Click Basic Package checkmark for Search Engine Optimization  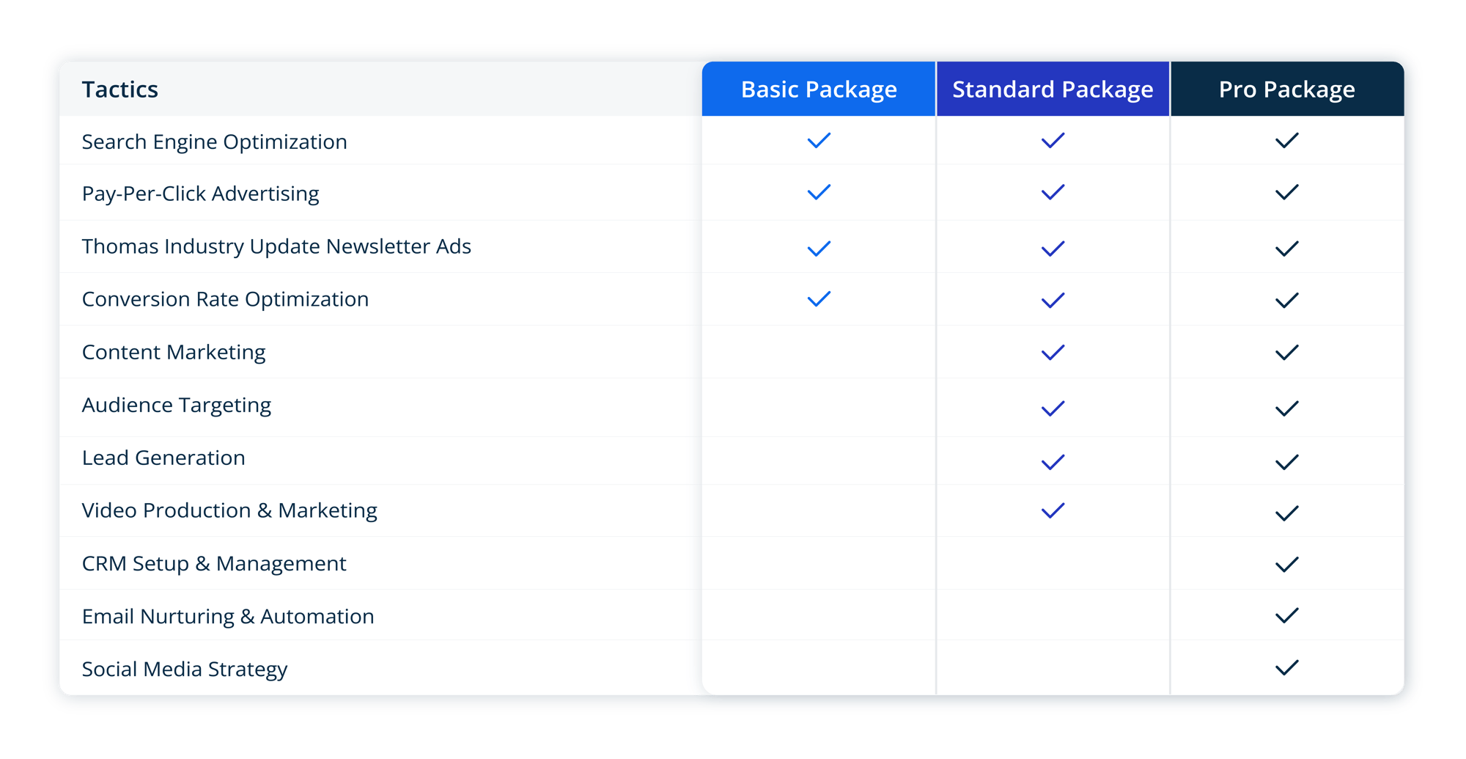(818, 140)
